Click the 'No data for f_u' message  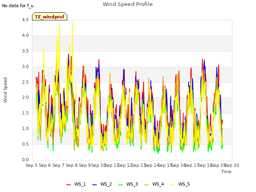18,6
